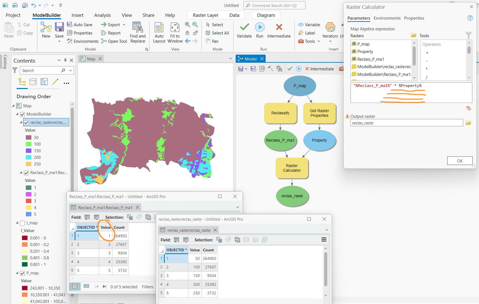Open the Export dropdown menu
This screenshot has height=304, width=479.
124,25
